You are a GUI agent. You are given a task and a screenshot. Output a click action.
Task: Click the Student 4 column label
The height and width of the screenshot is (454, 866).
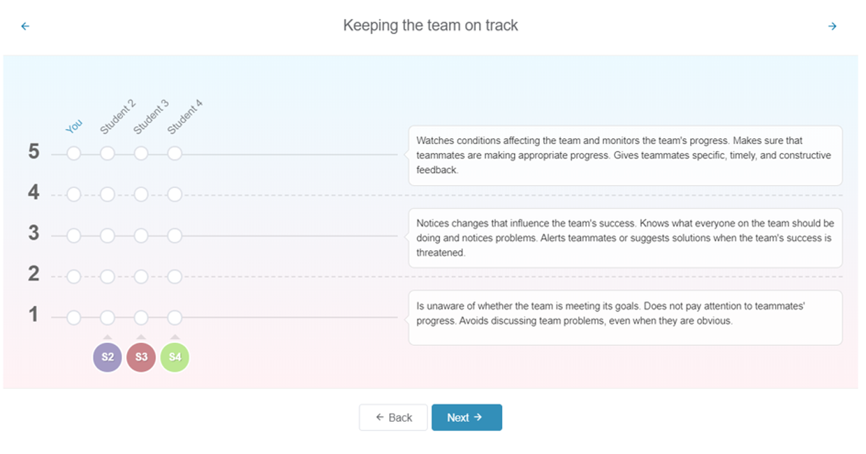tap(184, 117)
